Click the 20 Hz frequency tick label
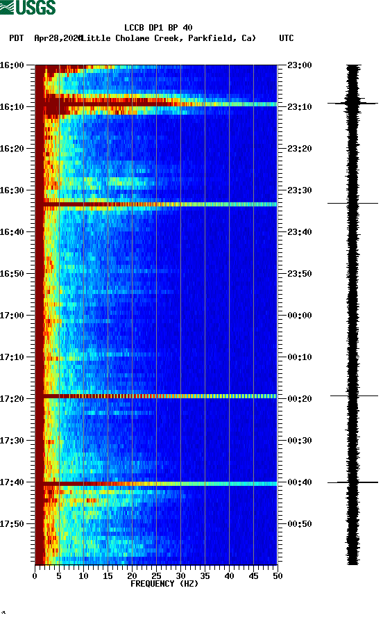 coord(132,576)
